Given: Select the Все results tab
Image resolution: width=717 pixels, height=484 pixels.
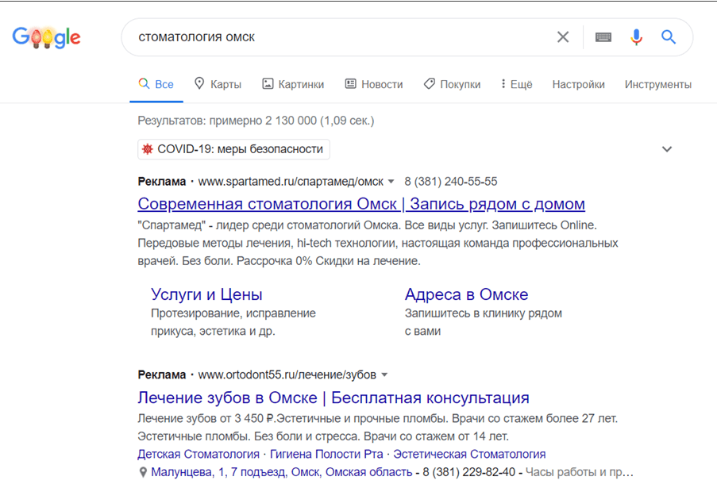Looking at the screenshot, I should (156, 84).
